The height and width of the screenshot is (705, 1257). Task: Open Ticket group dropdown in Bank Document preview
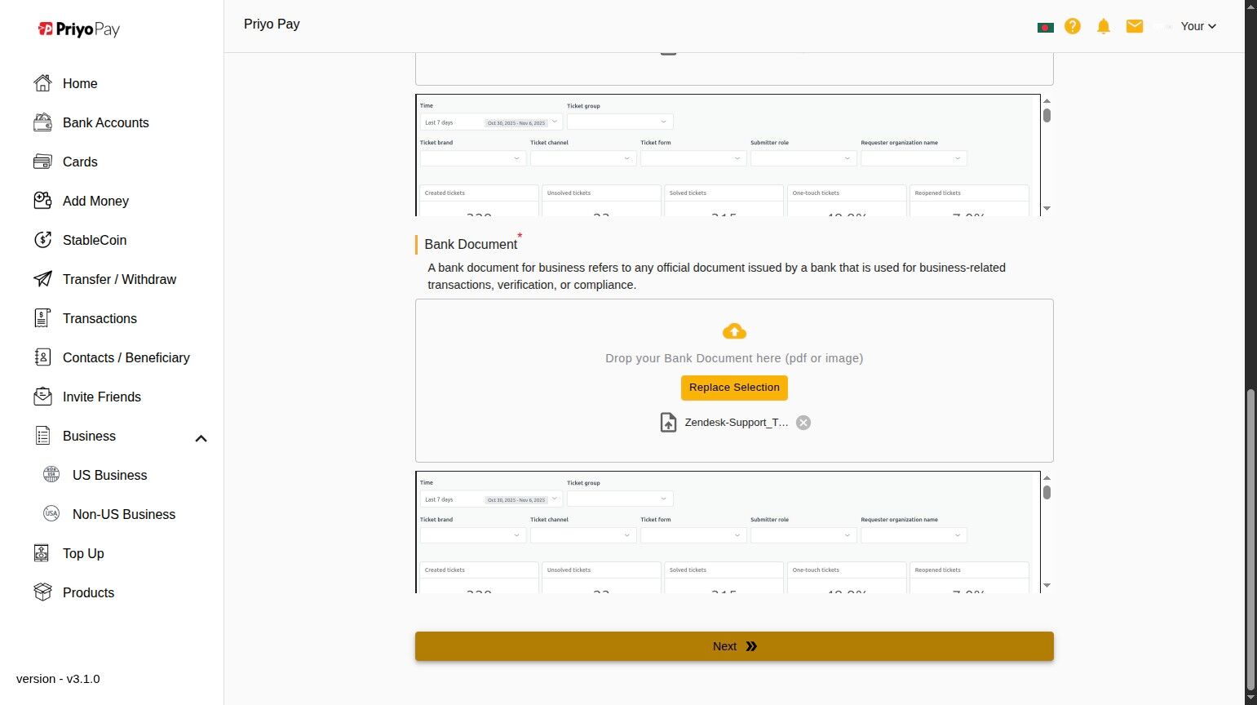[620, 499]
